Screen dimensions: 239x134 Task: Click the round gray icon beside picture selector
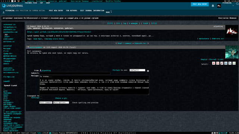click(x=148, y=71)
